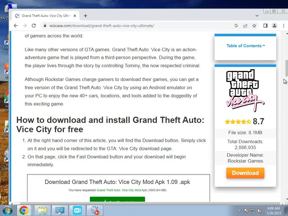This screenshot has height=216, width=288.
Task: Open the blue OS taskbar app
Action: pos(77,210)
